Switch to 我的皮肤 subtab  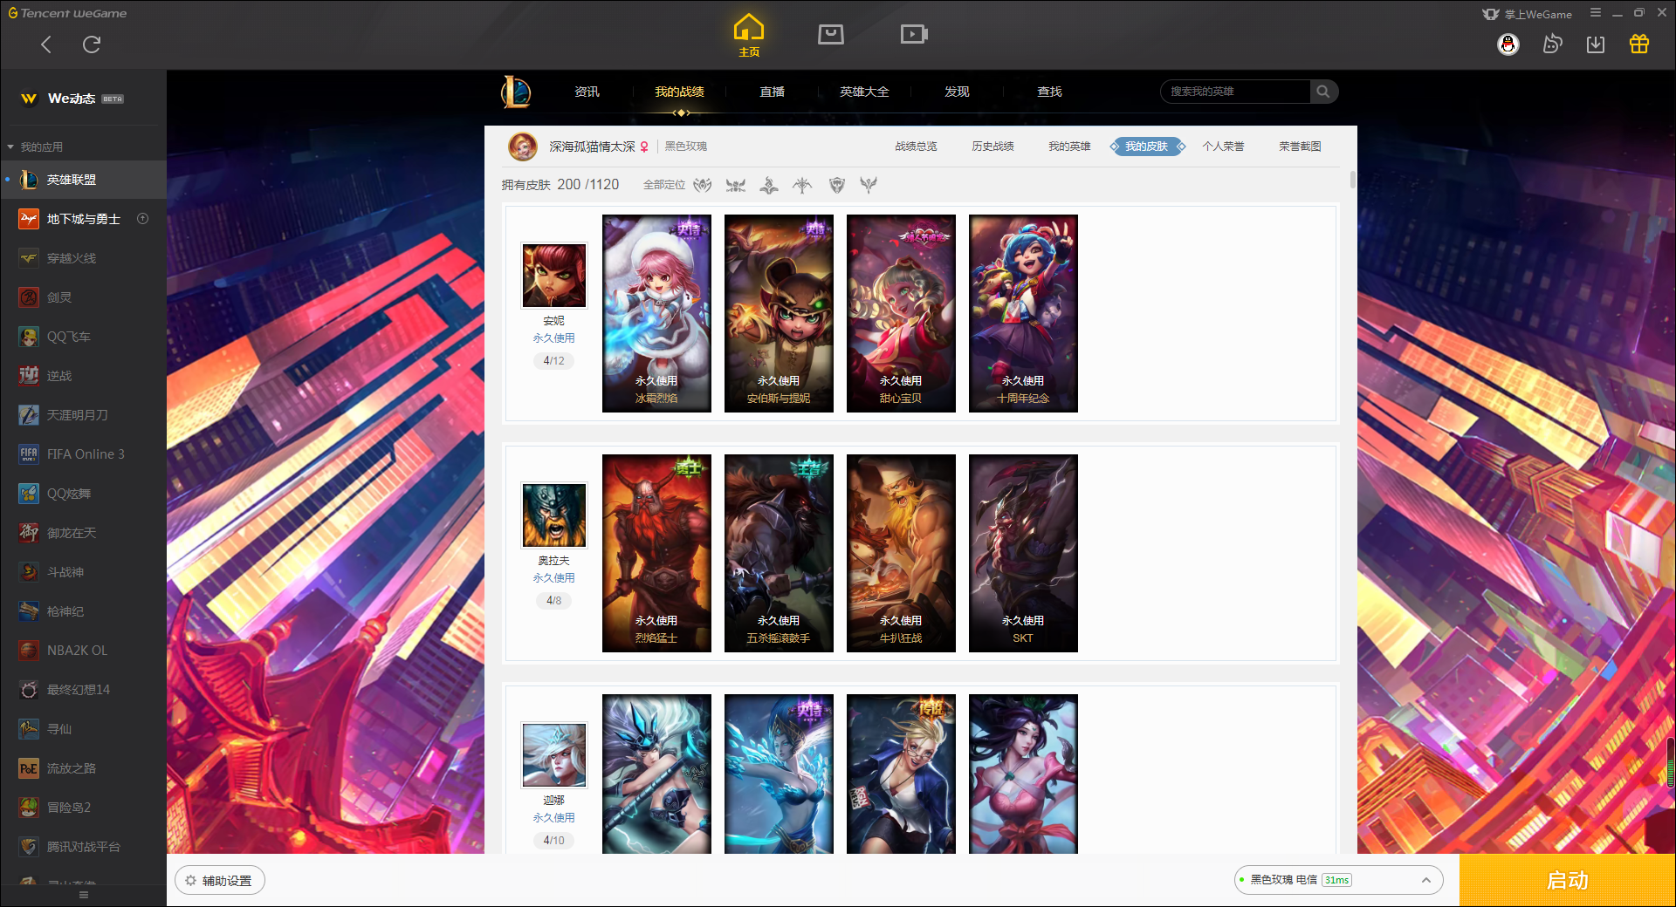tap(1147, 147)
